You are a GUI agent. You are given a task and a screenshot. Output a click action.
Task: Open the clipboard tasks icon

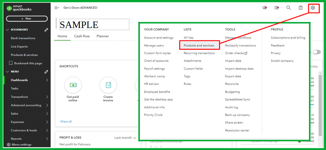(x=301, y=8)
